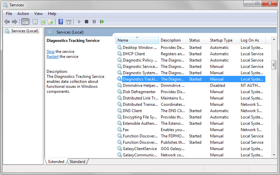280x175 pixels.
Task: Click Maintains li... description cell
Action: click(172, 98)
